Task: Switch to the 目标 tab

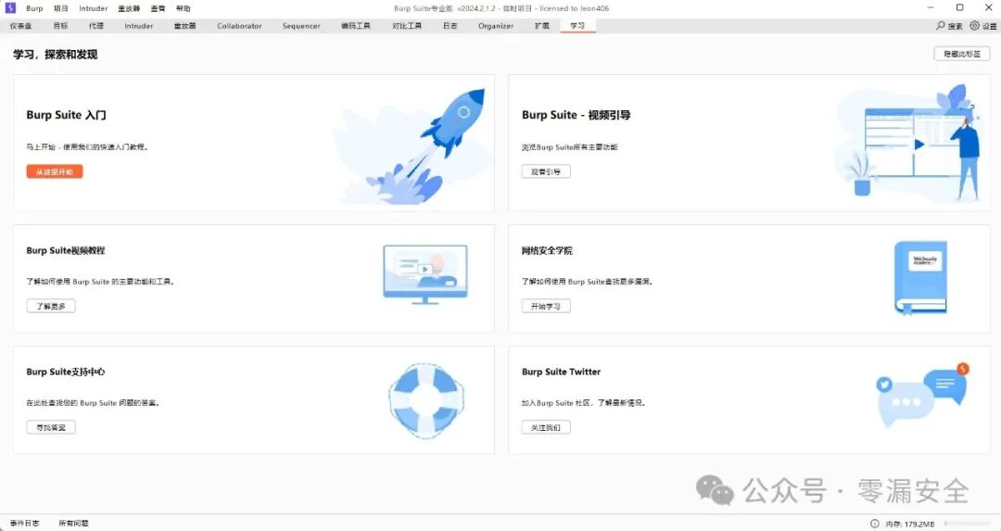Action: pos(60,26)
